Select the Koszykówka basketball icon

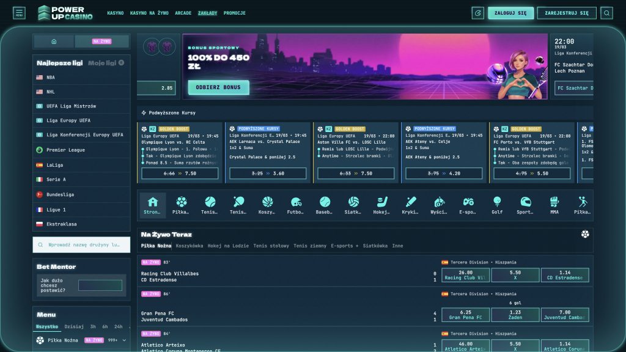click(267, 205)
